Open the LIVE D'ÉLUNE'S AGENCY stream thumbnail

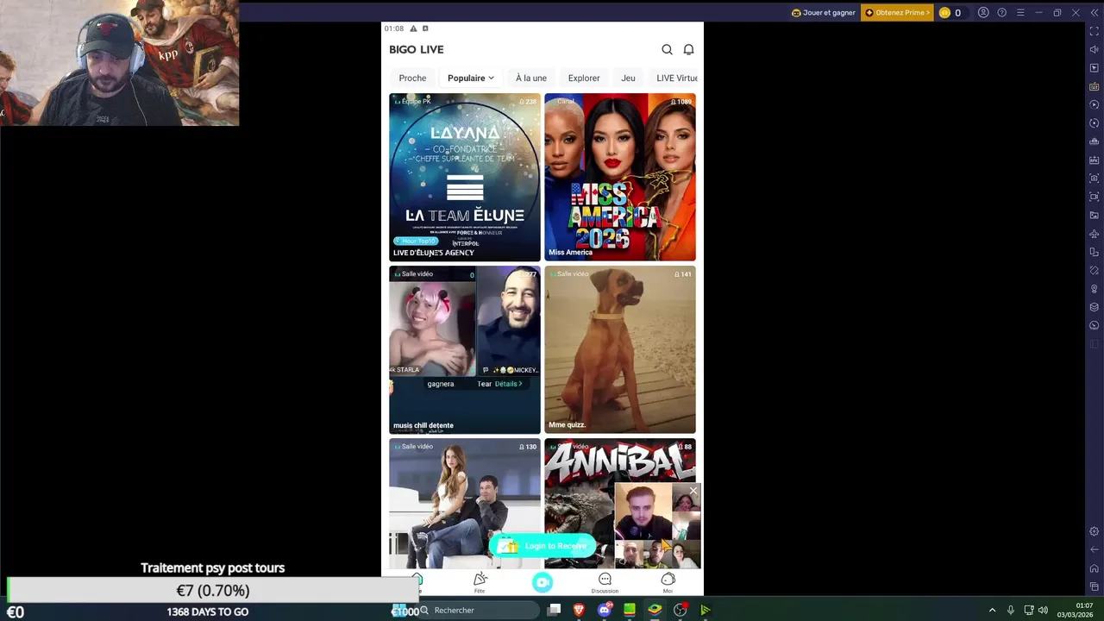465,177
